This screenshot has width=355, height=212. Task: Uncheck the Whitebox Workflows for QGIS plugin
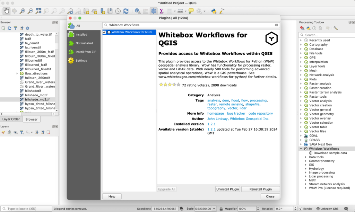tap(104, 32)
